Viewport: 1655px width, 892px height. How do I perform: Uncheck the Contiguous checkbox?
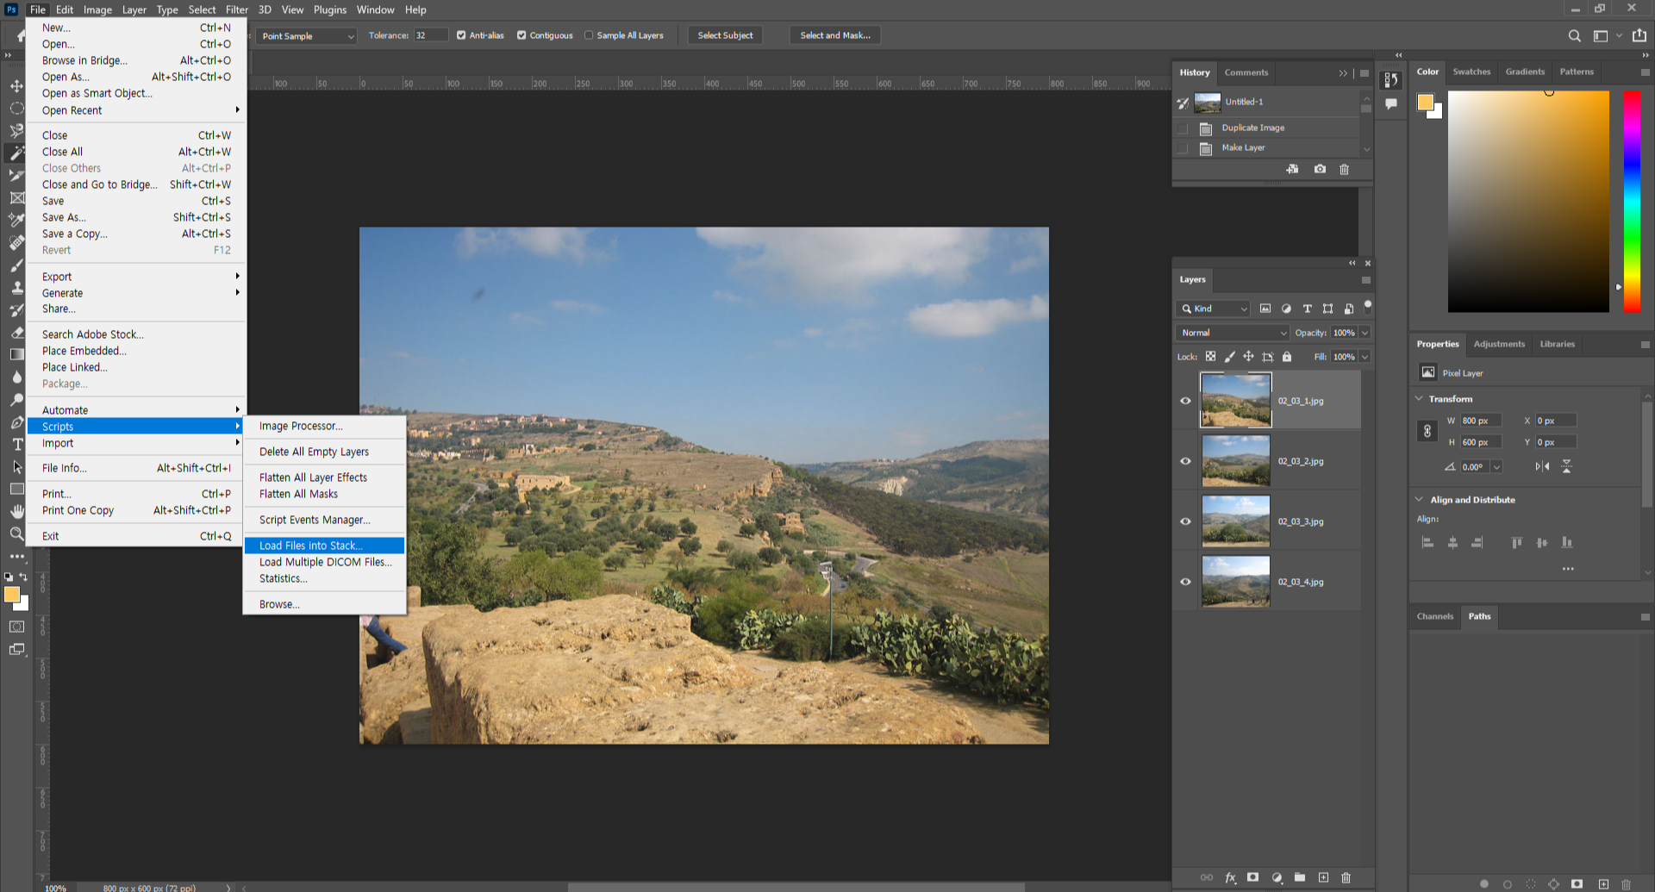coord(521,35)
